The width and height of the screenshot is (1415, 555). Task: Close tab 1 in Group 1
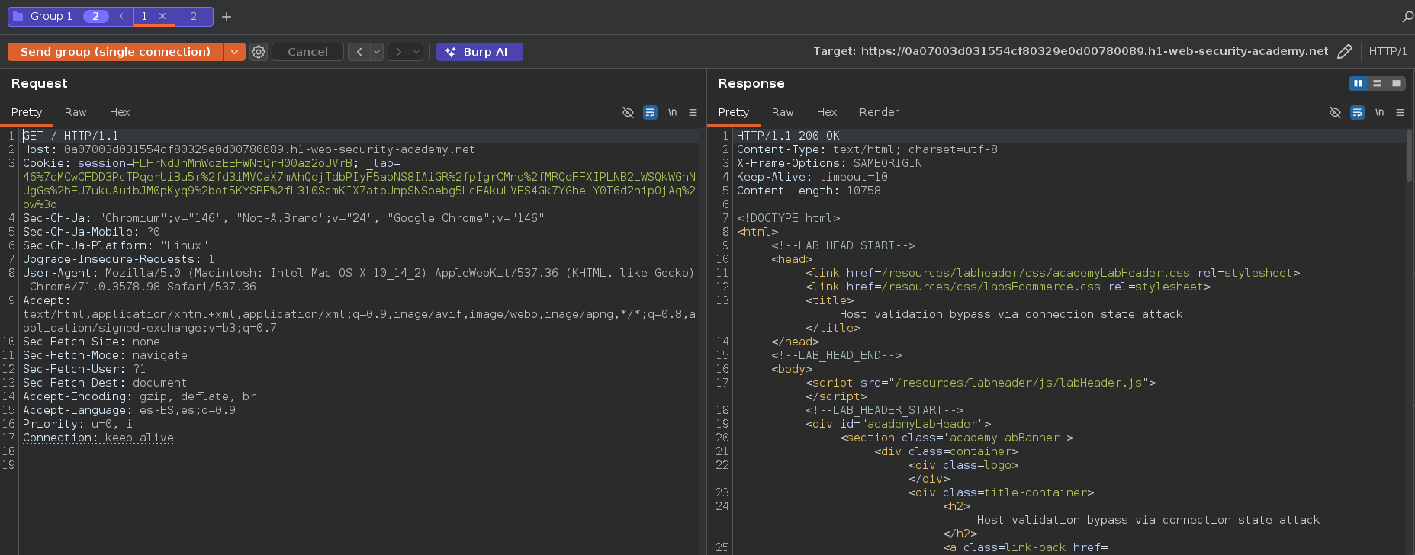[162, 16]
